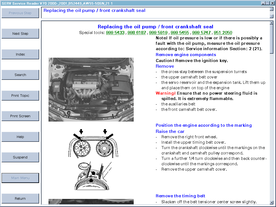
Task: Go to Main Menu
Action: [20, 178]
